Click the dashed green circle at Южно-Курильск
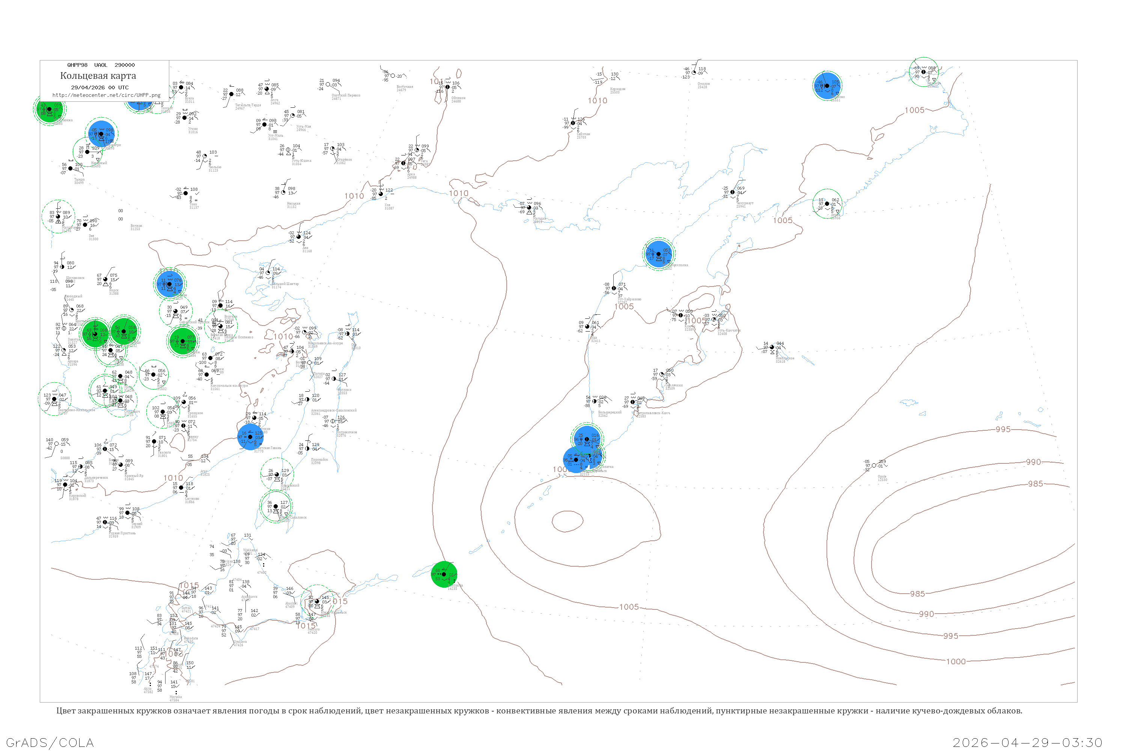This screenshot has width=1126, height=751. 316,601
